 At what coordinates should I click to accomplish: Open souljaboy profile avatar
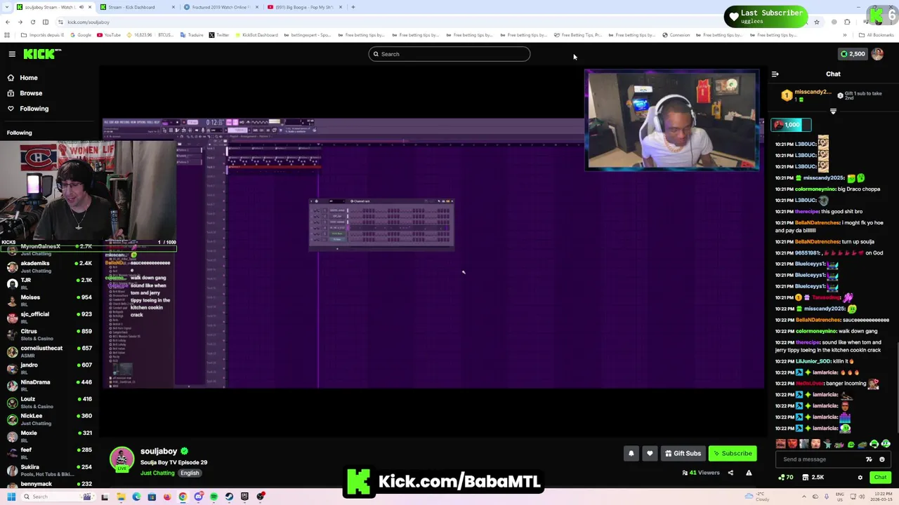(x=122, y=460)
